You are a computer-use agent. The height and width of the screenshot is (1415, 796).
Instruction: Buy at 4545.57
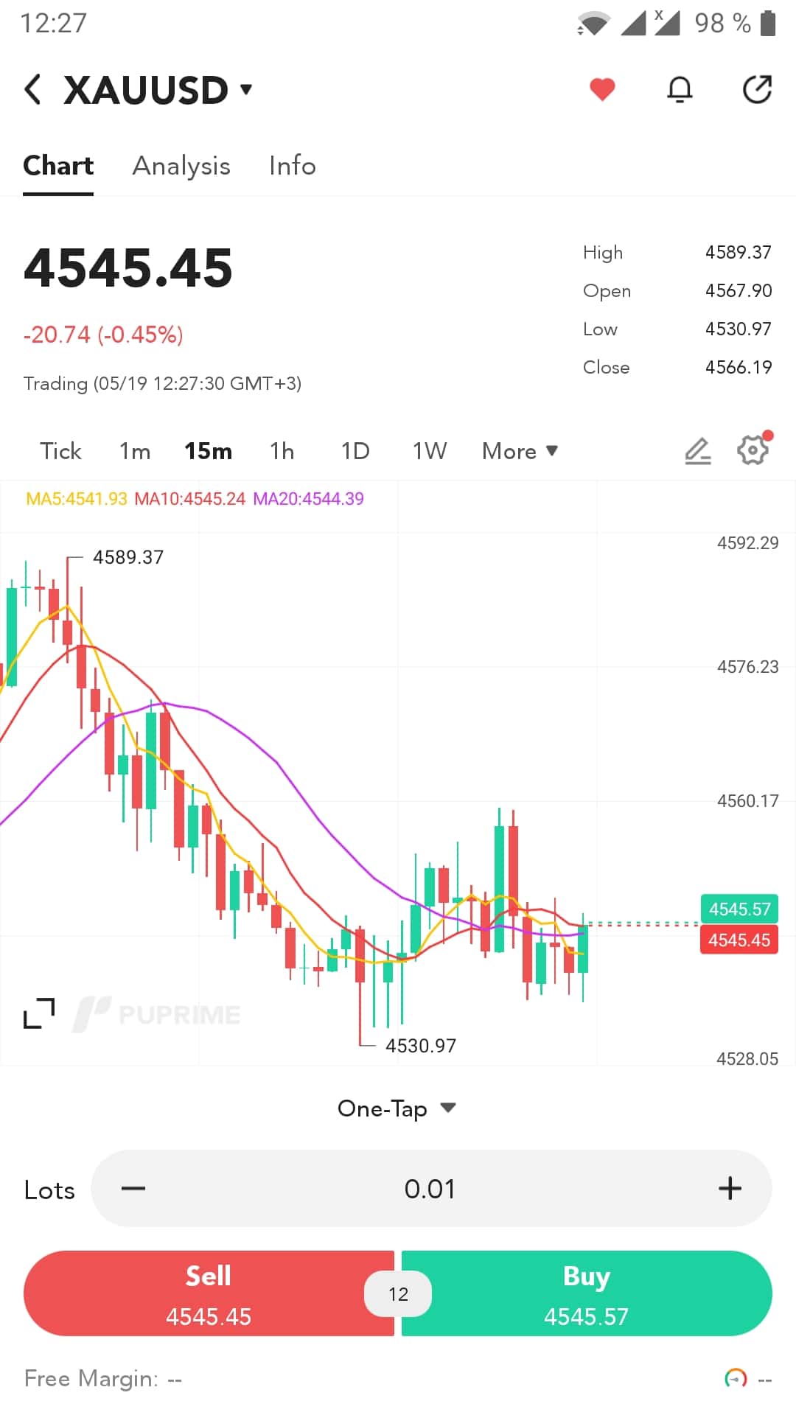(587, 1293)
